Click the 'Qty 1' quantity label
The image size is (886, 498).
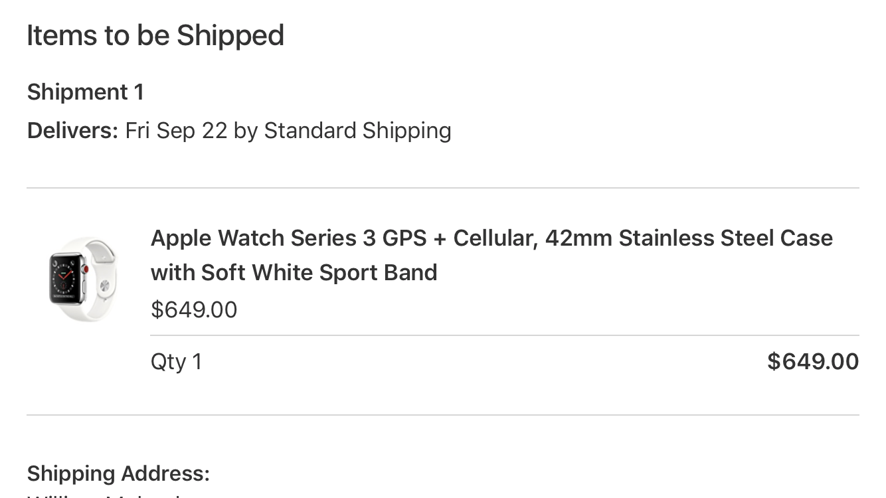(177, 362)
